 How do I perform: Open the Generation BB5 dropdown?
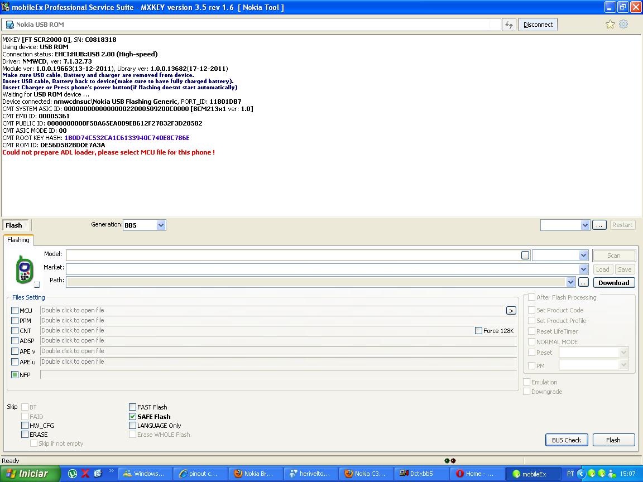click(161, 225)
